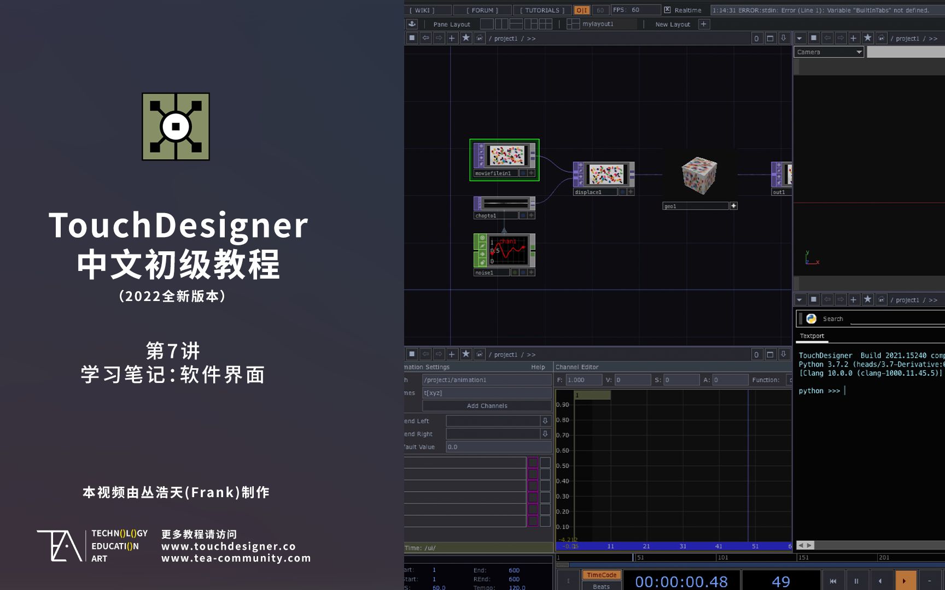Click the Python icon in textport pane
This screenshot has height=590, width=945.
811,318
